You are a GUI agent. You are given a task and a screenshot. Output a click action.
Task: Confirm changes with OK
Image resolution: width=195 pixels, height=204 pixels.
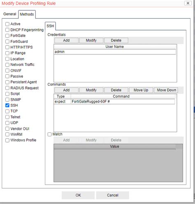pos(78,195)
